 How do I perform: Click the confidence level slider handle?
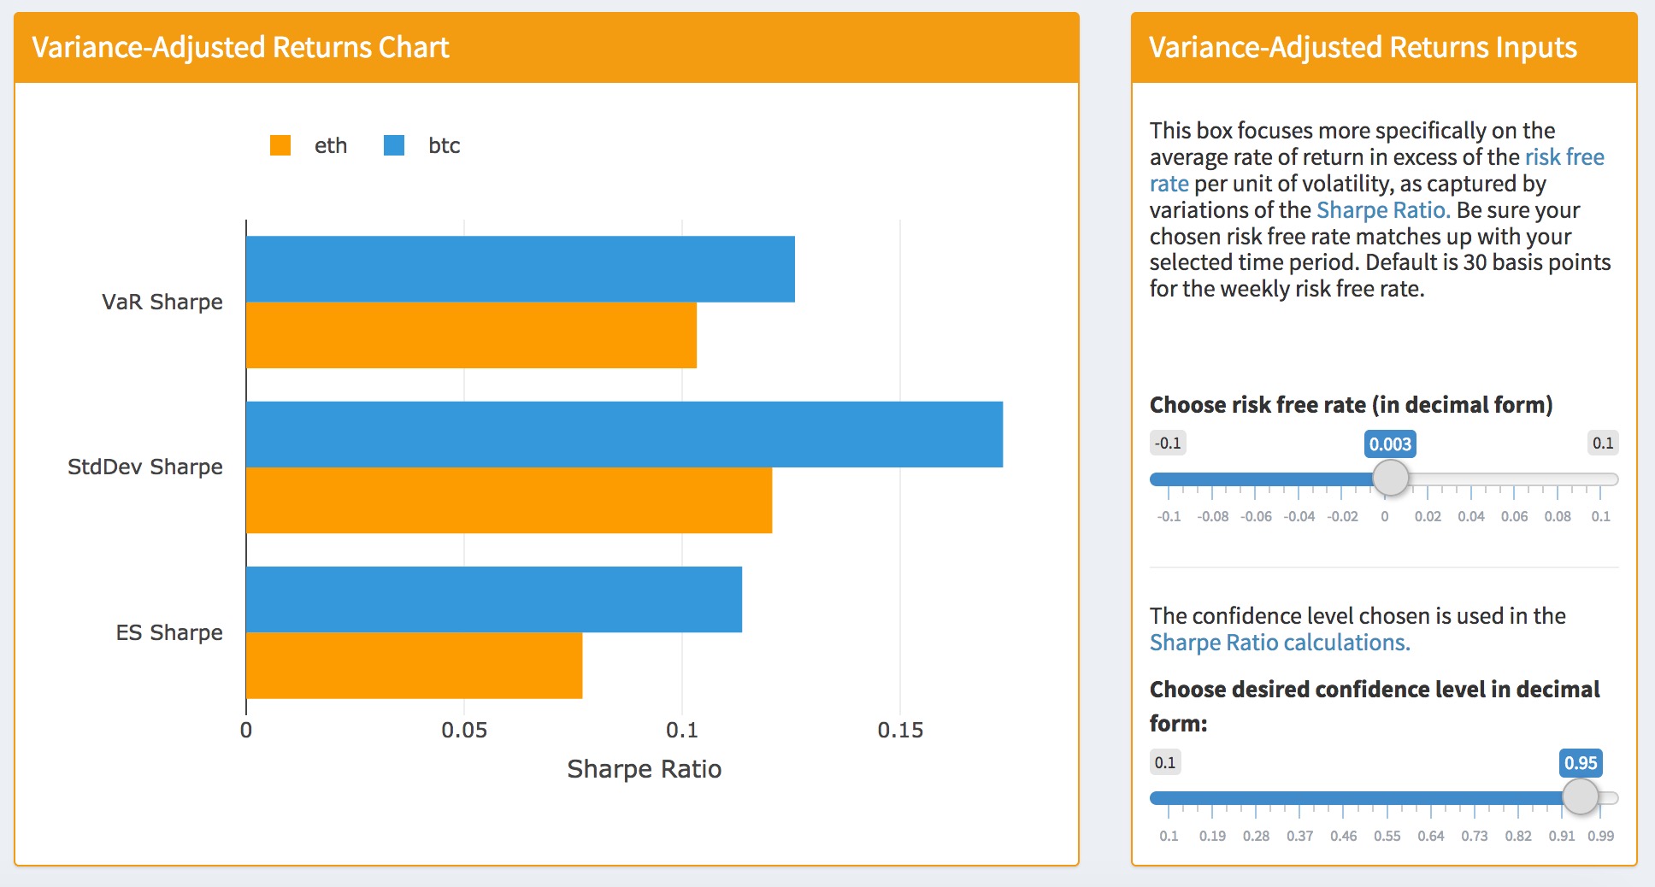(1581, 796)
